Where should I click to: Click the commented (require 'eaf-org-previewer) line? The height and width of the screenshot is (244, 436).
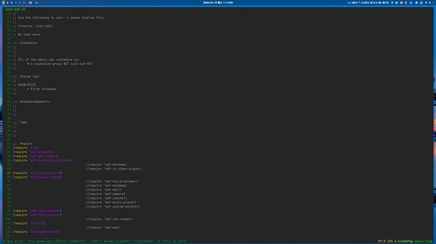(112, 181)
